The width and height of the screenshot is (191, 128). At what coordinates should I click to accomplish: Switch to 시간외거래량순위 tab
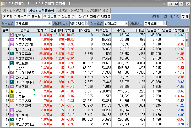[70, 10]
